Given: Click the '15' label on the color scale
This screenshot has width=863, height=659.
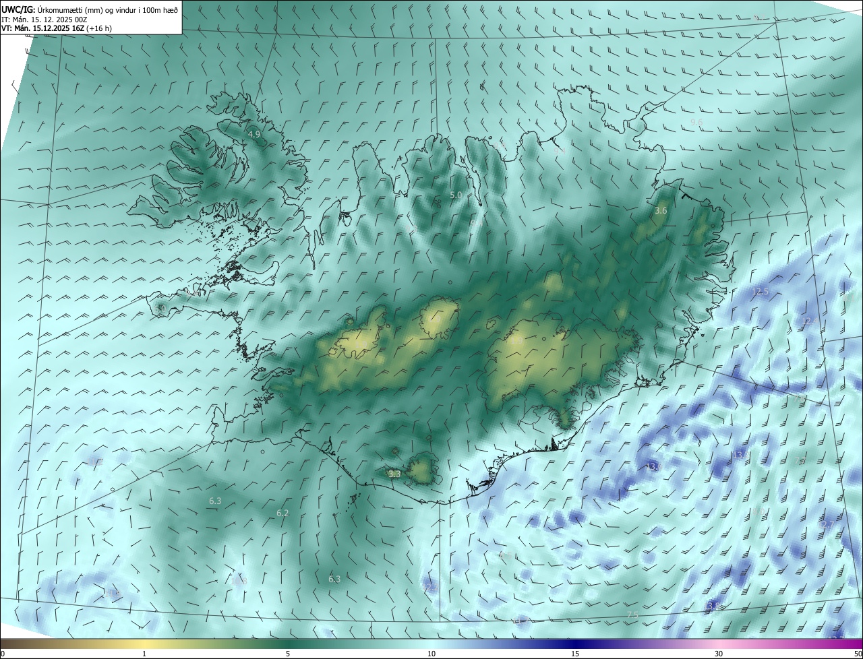Looking at the screenshot, I should tap(575, 654).
